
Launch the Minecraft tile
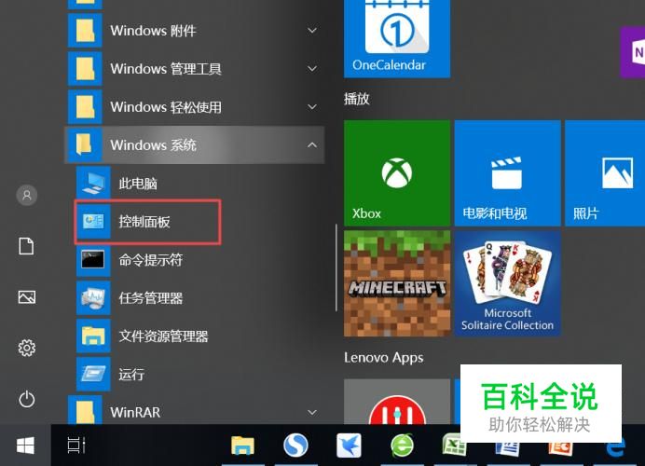coord(397,283)
